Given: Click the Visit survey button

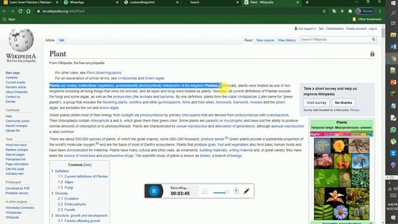Looking at the screenshot, I should pos(317,103).
